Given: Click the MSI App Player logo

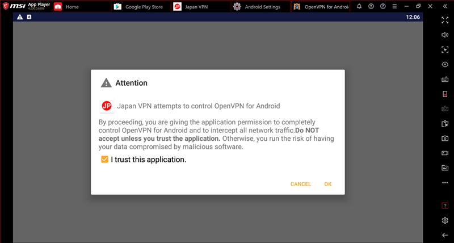Looking at the screenshot, I should (27, 6).
